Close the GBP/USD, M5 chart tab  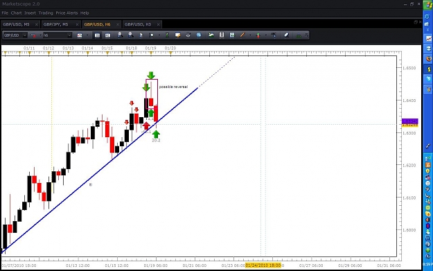coord(37,24)
